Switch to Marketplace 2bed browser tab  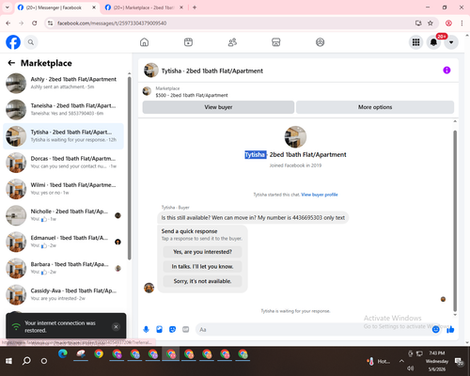(x=144, y=8)
